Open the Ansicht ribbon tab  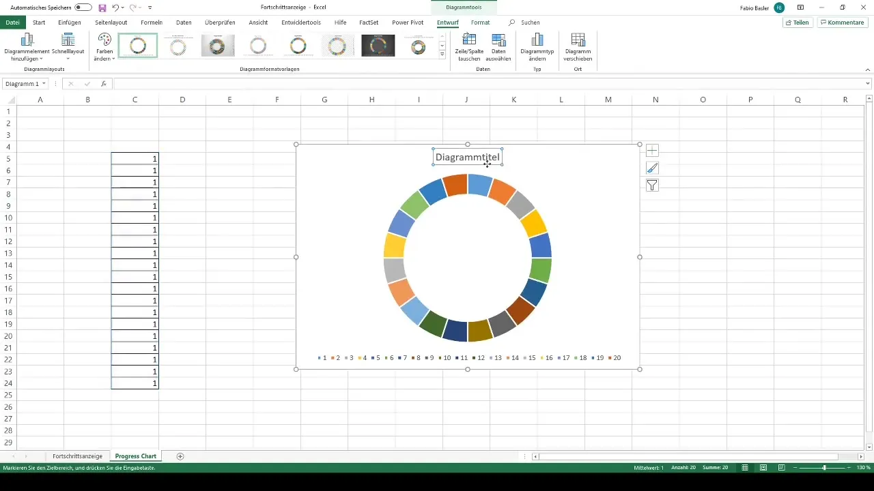coord(258,23)
